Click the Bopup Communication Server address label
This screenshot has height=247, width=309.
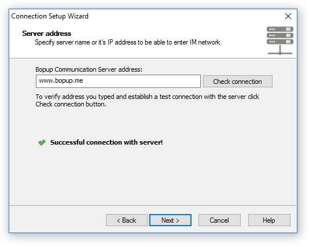[89, 69]
